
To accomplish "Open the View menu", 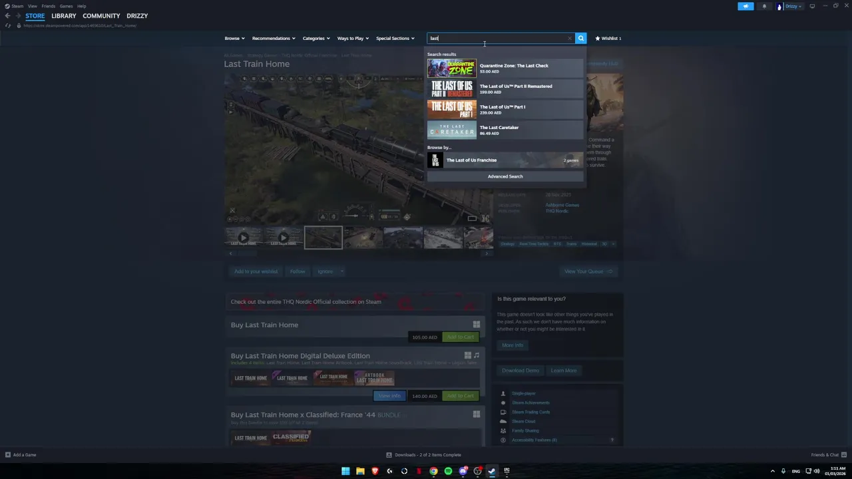I will tap(32, 6).
